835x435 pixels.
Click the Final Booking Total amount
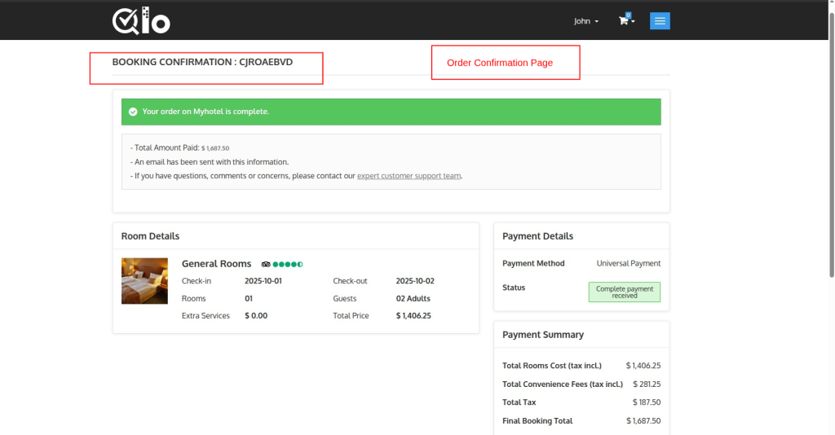pos(643,421)
